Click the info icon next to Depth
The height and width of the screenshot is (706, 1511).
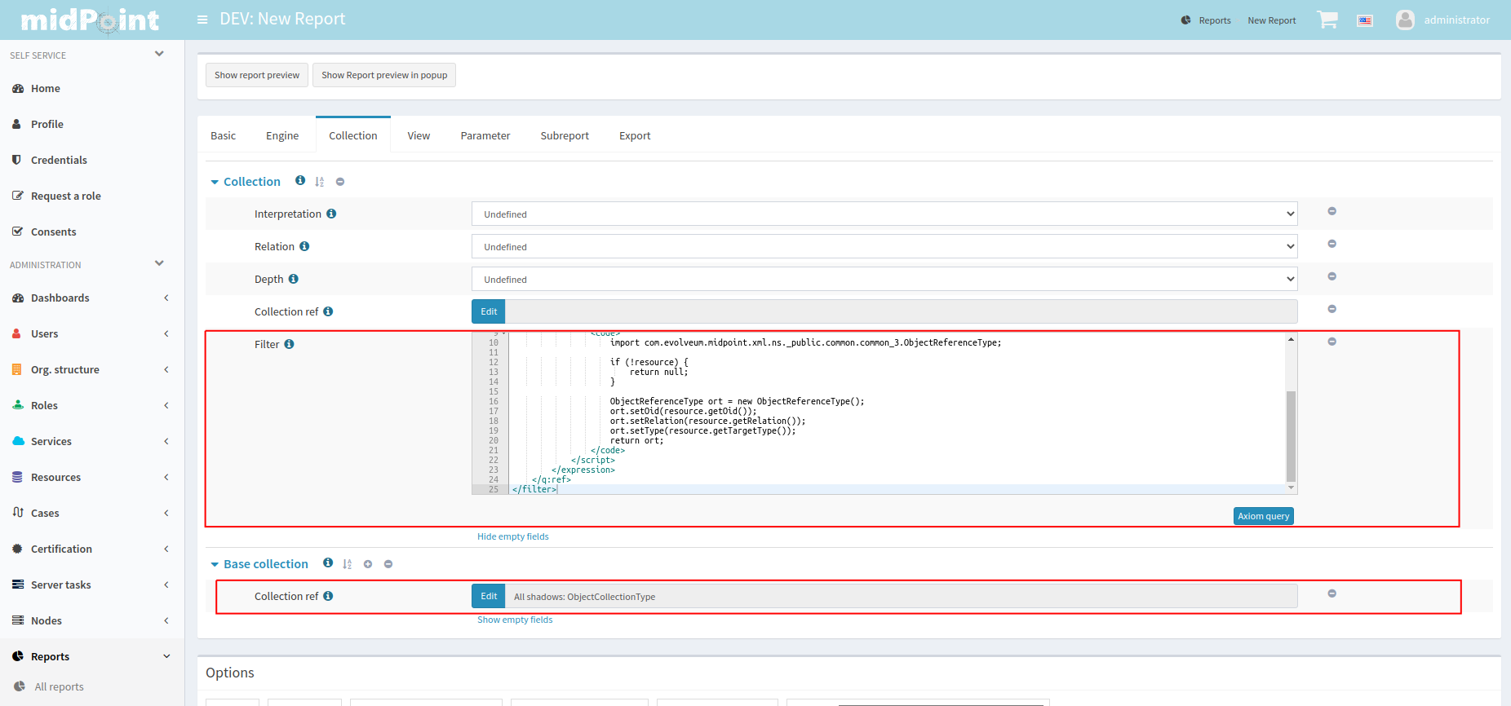[x=294, y=279]
